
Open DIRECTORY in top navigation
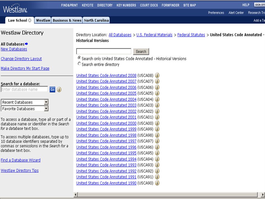105,5
